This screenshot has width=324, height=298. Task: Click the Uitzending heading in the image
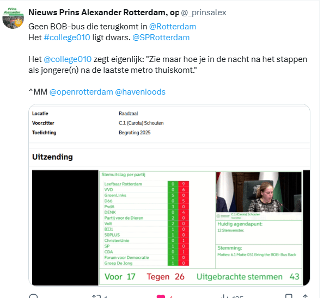pos(52,157)
